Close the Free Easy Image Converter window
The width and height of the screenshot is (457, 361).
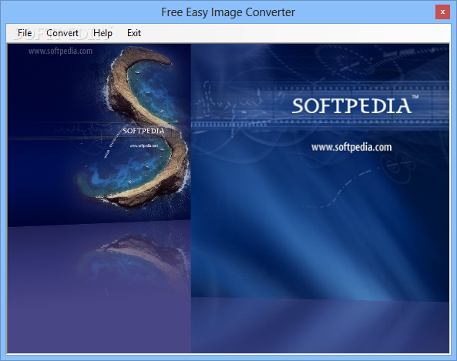[x=442, y=12]
